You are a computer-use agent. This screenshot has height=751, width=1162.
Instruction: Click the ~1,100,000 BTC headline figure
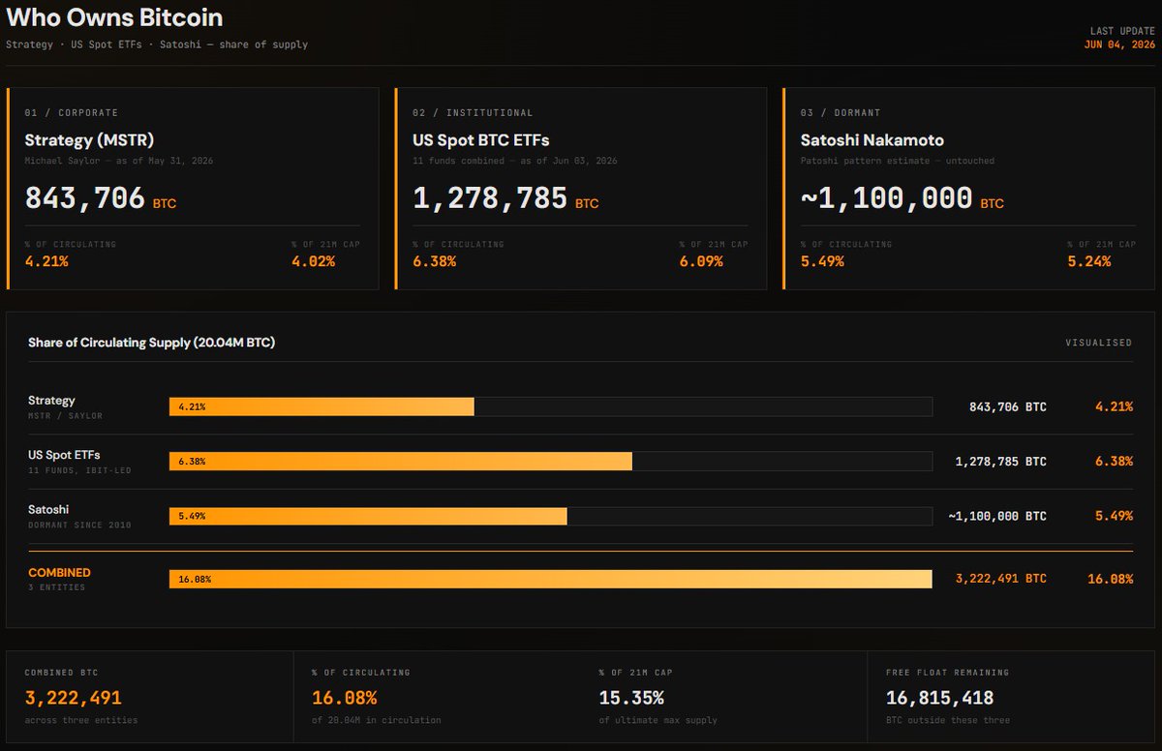click(x=902, y=198)
